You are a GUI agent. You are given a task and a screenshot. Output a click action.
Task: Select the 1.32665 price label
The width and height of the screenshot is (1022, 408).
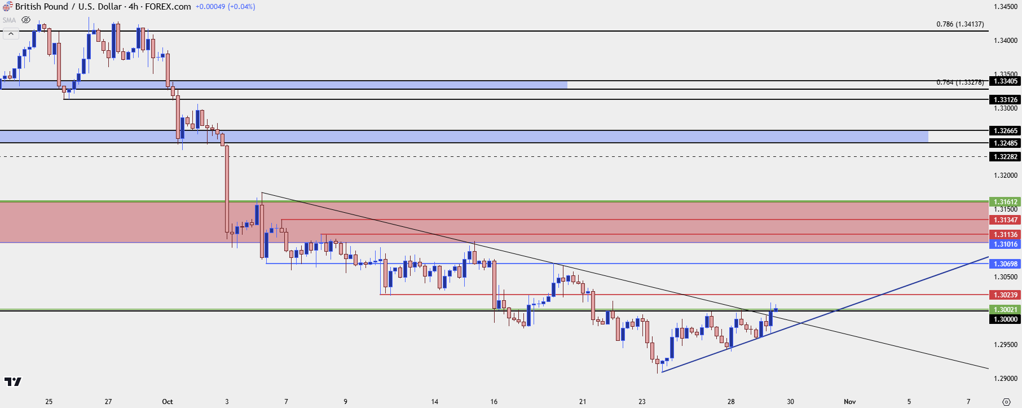1006,131
